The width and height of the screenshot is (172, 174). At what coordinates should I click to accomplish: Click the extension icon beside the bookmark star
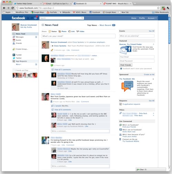[163, 8]
